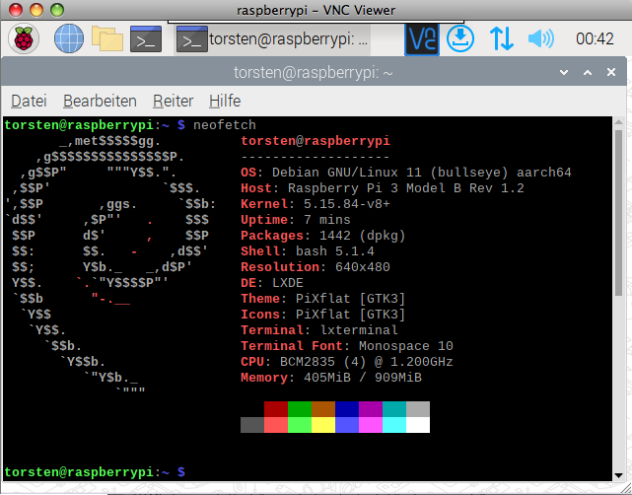This screenshot has width=632, height=495.
Task: Open the Raspberry Pi main menu
Action: tap(24, 38)
